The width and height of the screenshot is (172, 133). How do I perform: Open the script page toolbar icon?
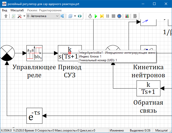pyautogui.click(x=14, y=16)
